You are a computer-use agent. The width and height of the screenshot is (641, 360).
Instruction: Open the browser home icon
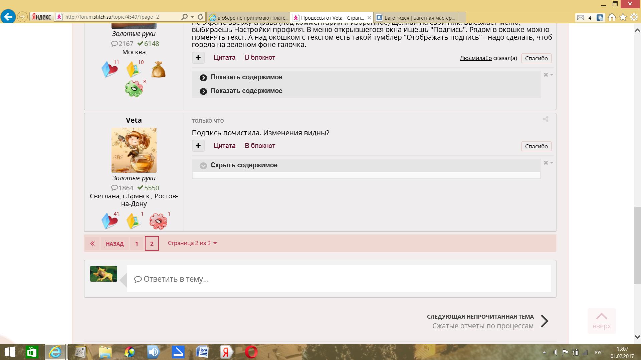pos(612,17)
